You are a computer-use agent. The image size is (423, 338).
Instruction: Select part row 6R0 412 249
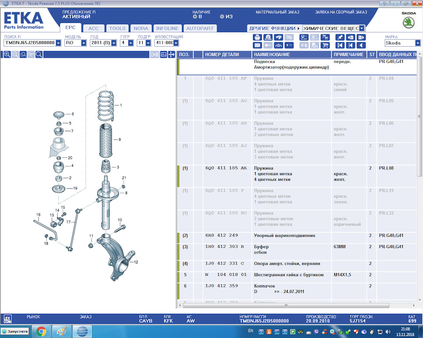click(x=297, y=238)
